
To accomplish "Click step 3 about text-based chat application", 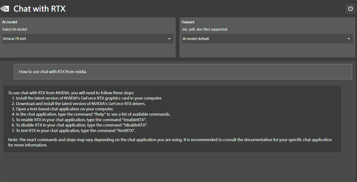I will click(x=62, y=109).
